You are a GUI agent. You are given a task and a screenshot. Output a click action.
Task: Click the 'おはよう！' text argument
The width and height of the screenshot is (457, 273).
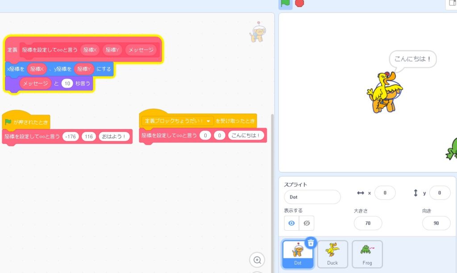click(x=114, y=137)
